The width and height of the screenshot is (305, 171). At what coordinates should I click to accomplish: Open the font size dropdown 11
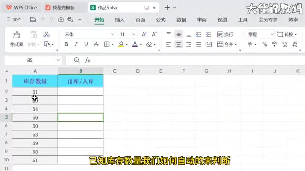point(133,34)
